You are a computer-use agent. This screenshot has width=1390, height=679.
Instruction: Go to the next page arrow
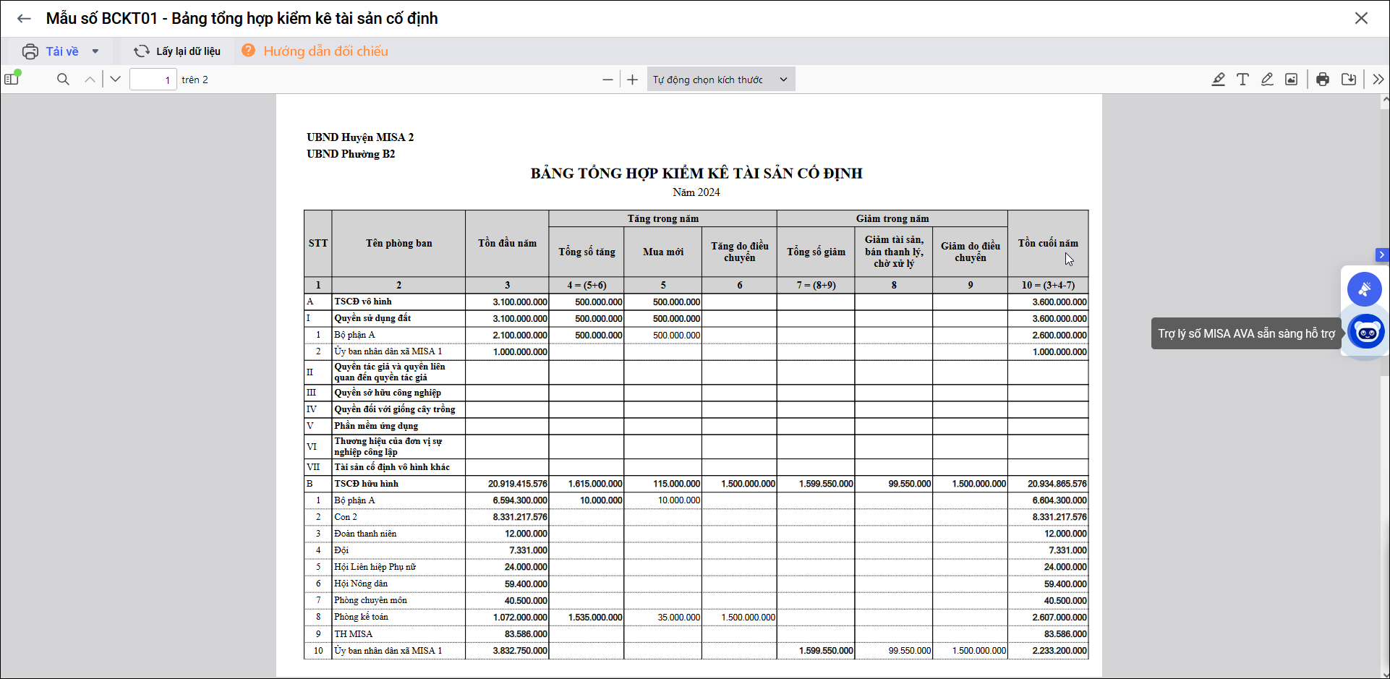(x=115, y=80)
